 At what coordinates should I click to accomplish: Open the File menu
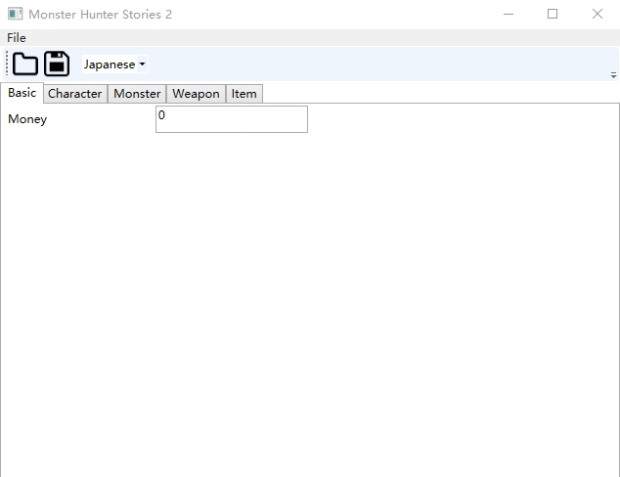17,38
